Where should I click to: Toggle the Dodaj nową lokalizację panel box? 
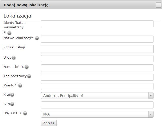[x=158, y=5]
